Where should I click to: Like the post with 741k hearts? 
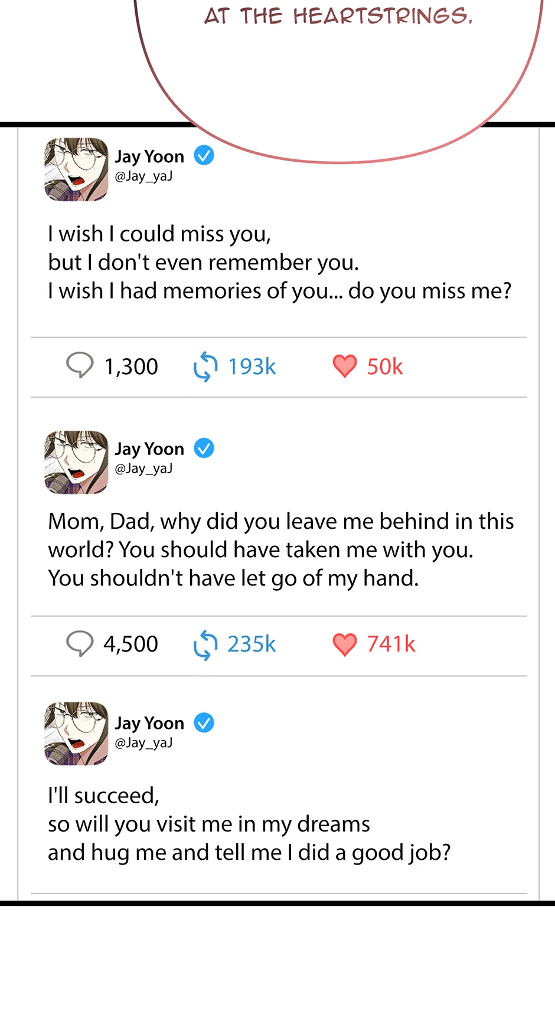[x=345, y=644]
